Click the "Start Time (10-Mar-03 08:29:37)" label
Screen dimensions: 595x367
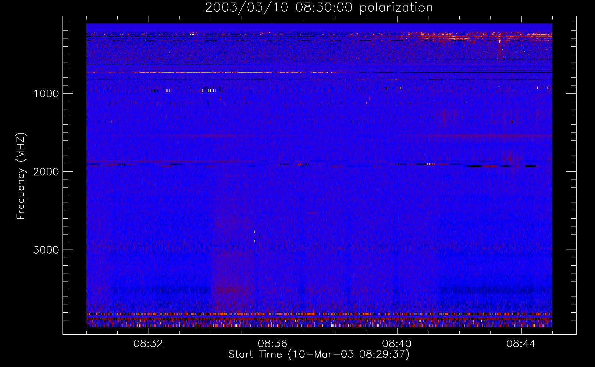[x=319, y=355]
